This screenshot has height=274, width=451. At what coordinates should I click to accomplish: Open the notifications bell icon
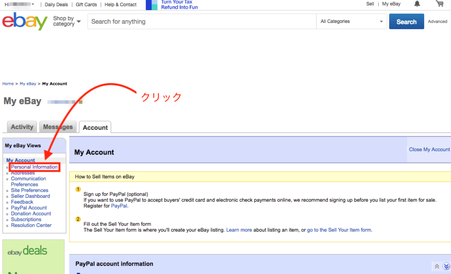(x=417, y=4)
